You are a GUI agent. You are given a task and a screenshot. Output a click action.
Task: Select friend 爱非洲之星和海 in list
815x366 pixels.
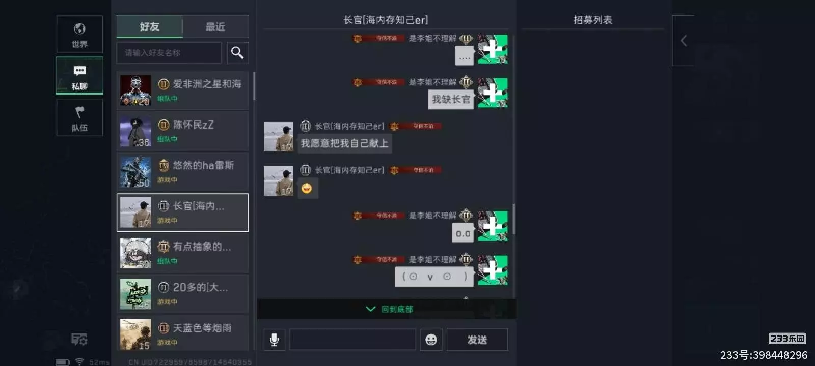(x=182, y=90)
